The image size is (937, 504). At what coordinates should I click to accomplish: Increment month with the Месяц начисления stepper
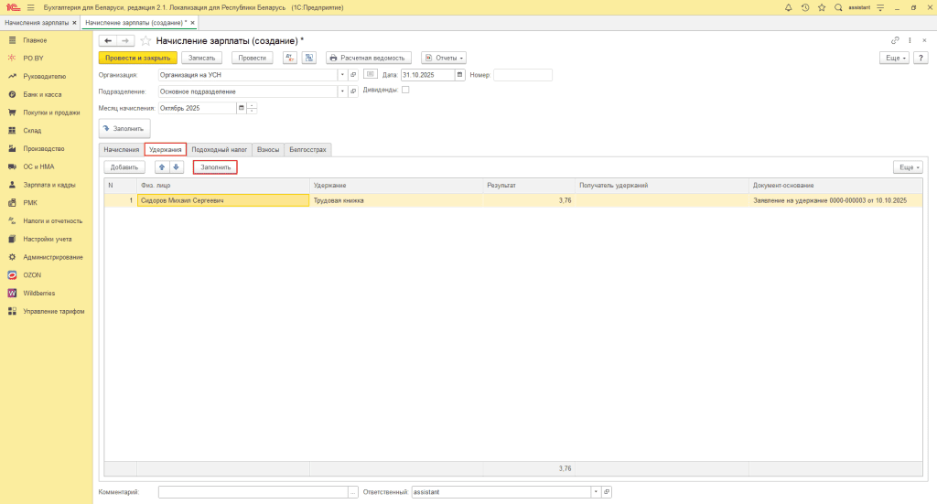point(252,105)
